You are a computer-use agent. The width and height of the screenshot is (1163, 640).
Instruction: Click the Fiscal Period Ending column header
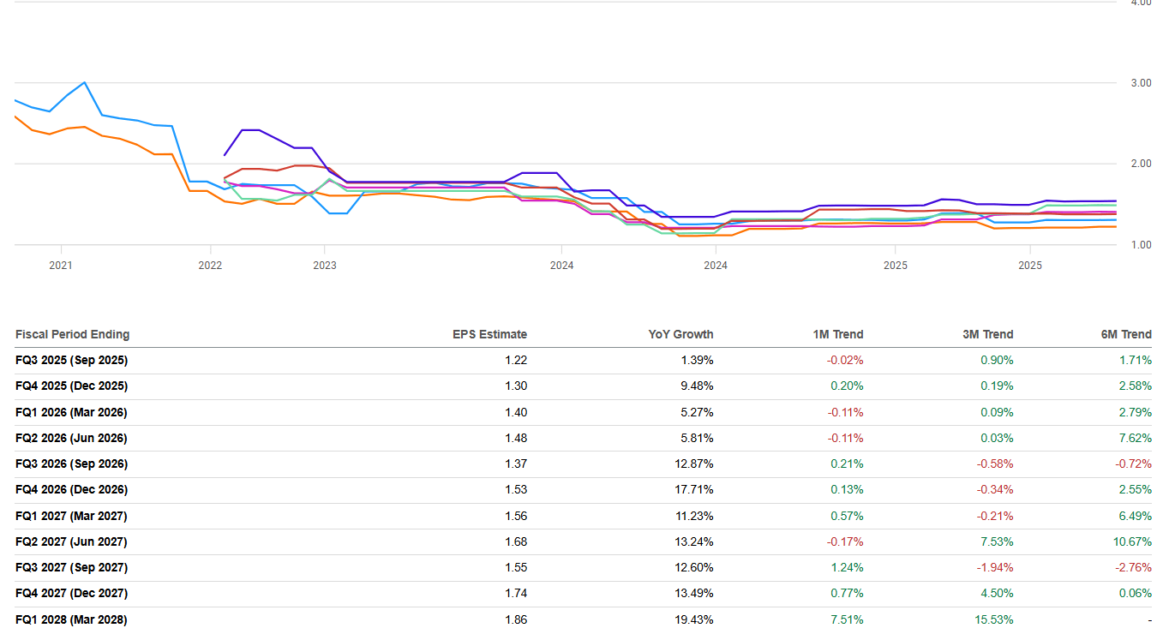click(x=72, y=334)
